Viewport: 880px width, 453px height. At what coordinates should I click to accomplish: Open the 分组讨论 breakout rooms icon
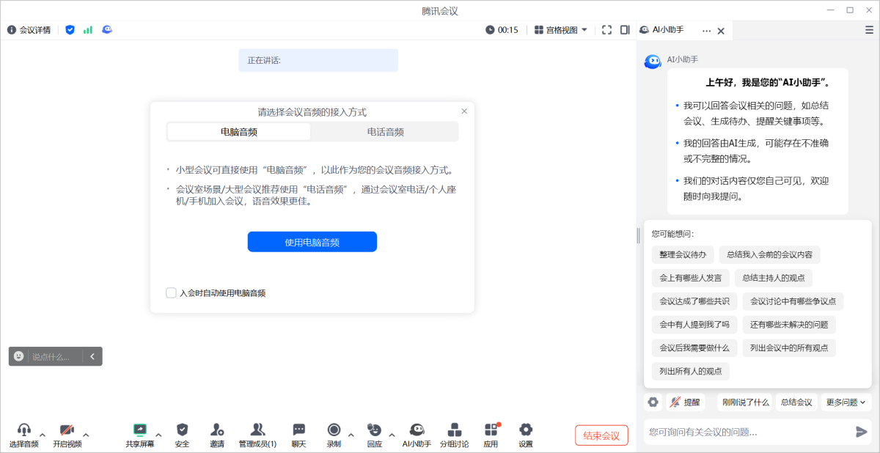pos(455,434)
